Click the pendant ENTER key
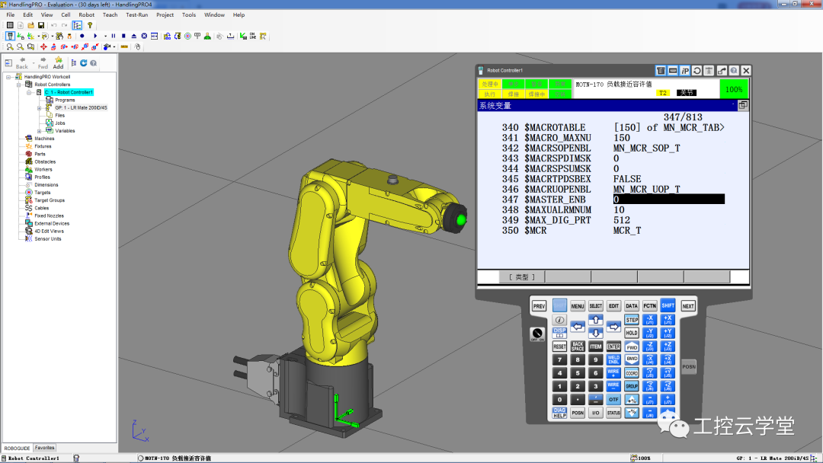Viewport: 823px width, 463px height. (613, 346)
